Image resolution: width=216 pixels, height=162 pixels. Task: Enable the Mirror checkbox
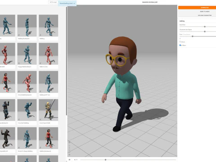coord(180,42)
